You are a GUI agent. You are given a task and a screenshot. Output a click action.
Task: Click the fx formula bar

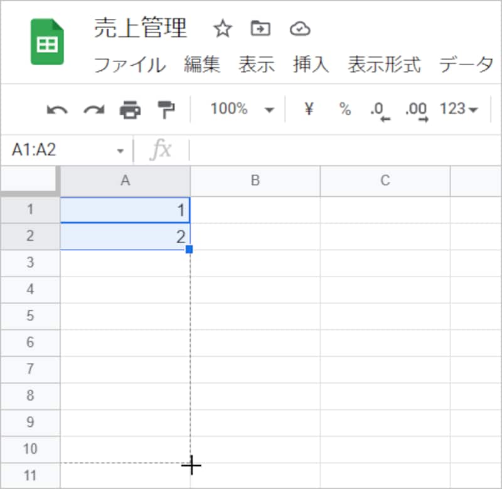tap(162, 149)
